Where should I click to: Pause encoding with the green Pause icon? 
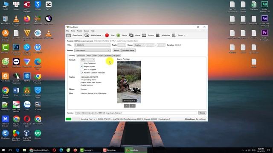click(x=118, y=35)
